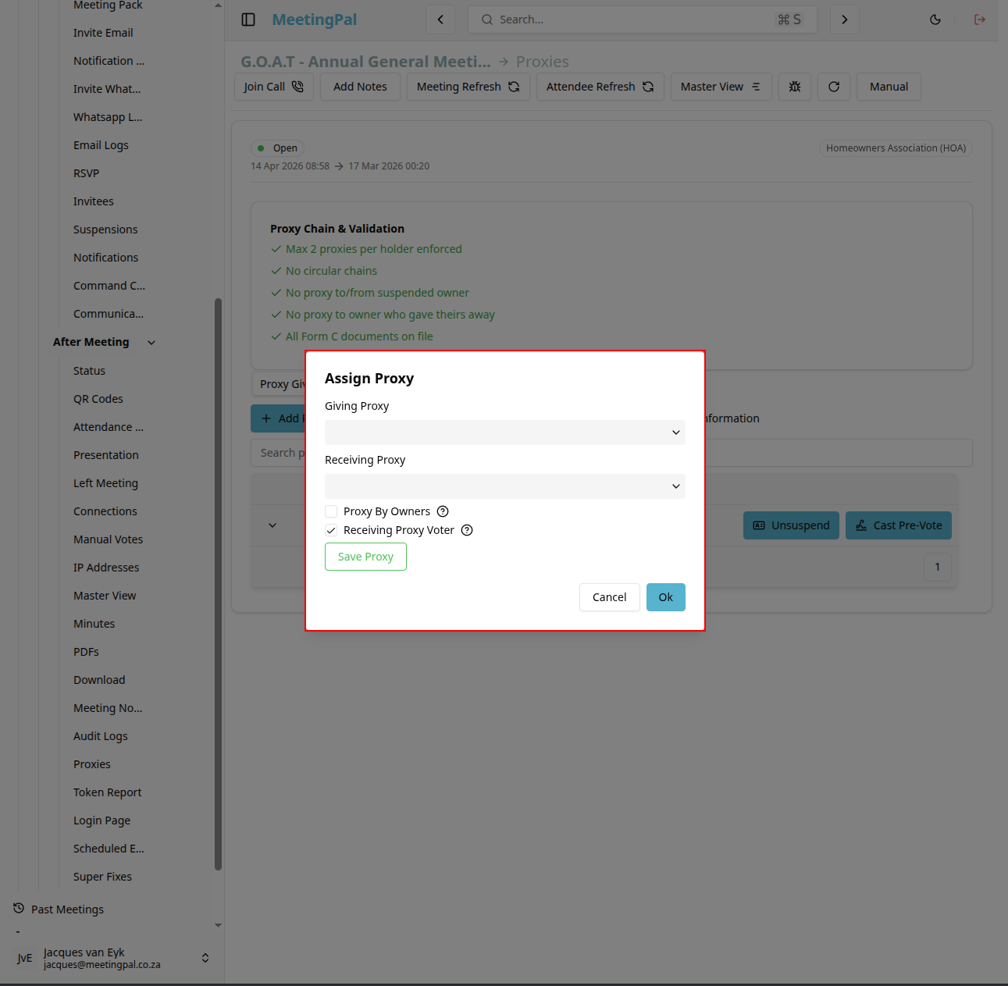1008x986 pixels.
Task: Open Download in sidebar
Action: click(99, 680)
